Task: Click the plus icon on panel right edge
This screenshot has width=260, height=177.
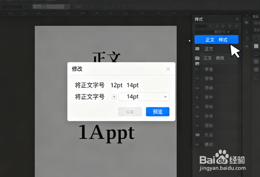Action: point(247,32)
